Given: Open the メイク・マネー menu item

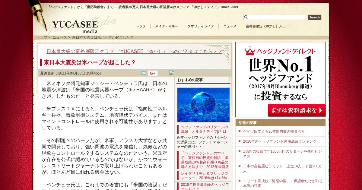Looking at the screenshot, I should coord(167,26).
